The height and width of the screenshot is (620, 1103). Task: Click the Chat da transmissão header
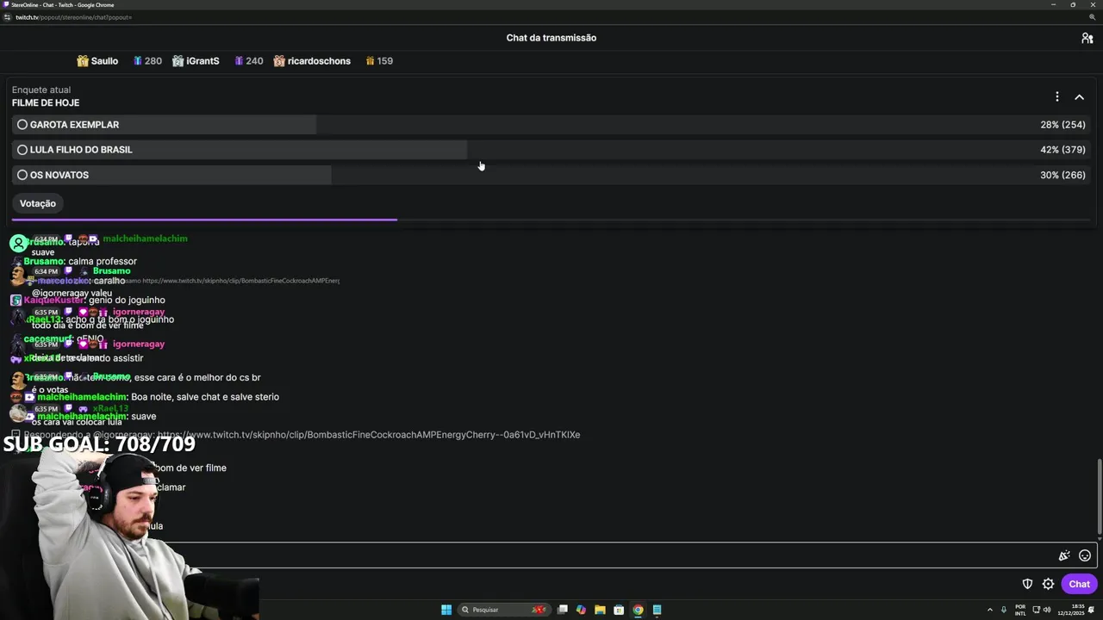pos(551,38)
